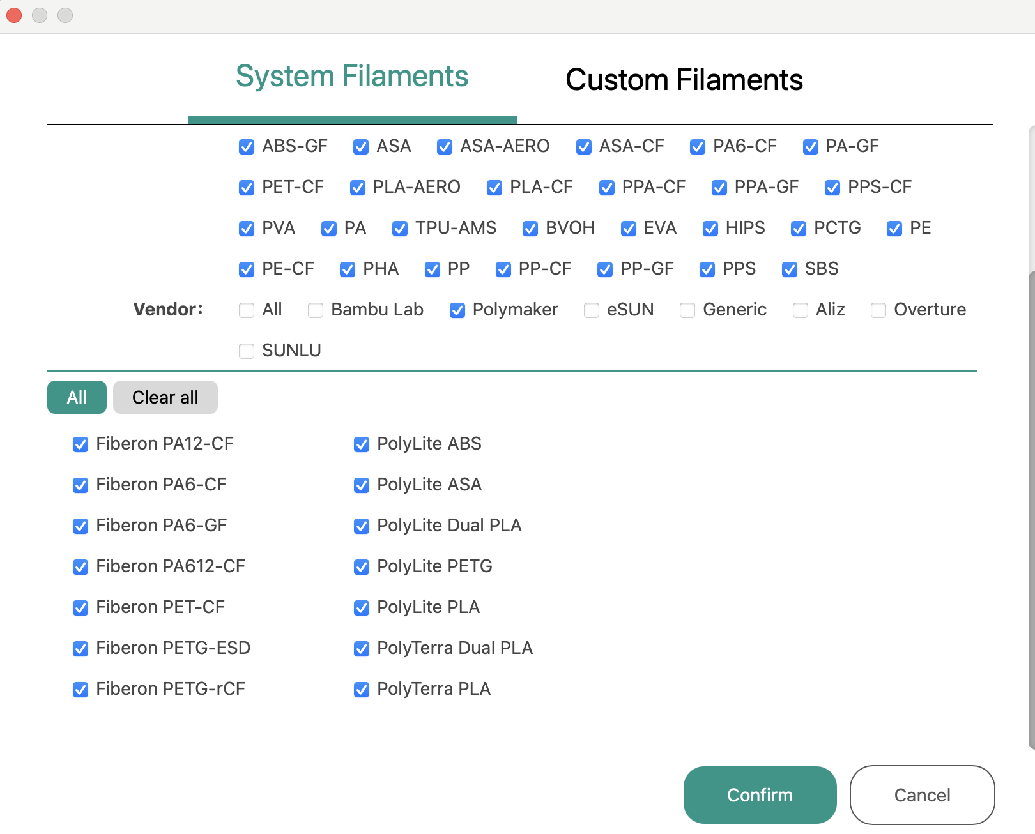
Task: Toggle PHA type checkbox
Action: [348, 269]
